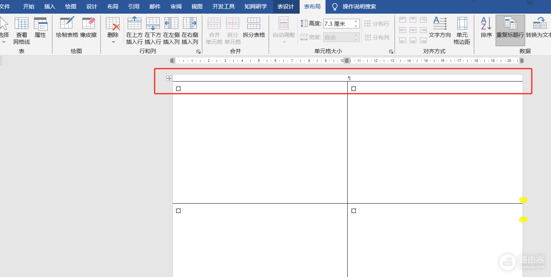Align text top right in cell
Viewport: 551px width, 277px height.
pos(423,20)
